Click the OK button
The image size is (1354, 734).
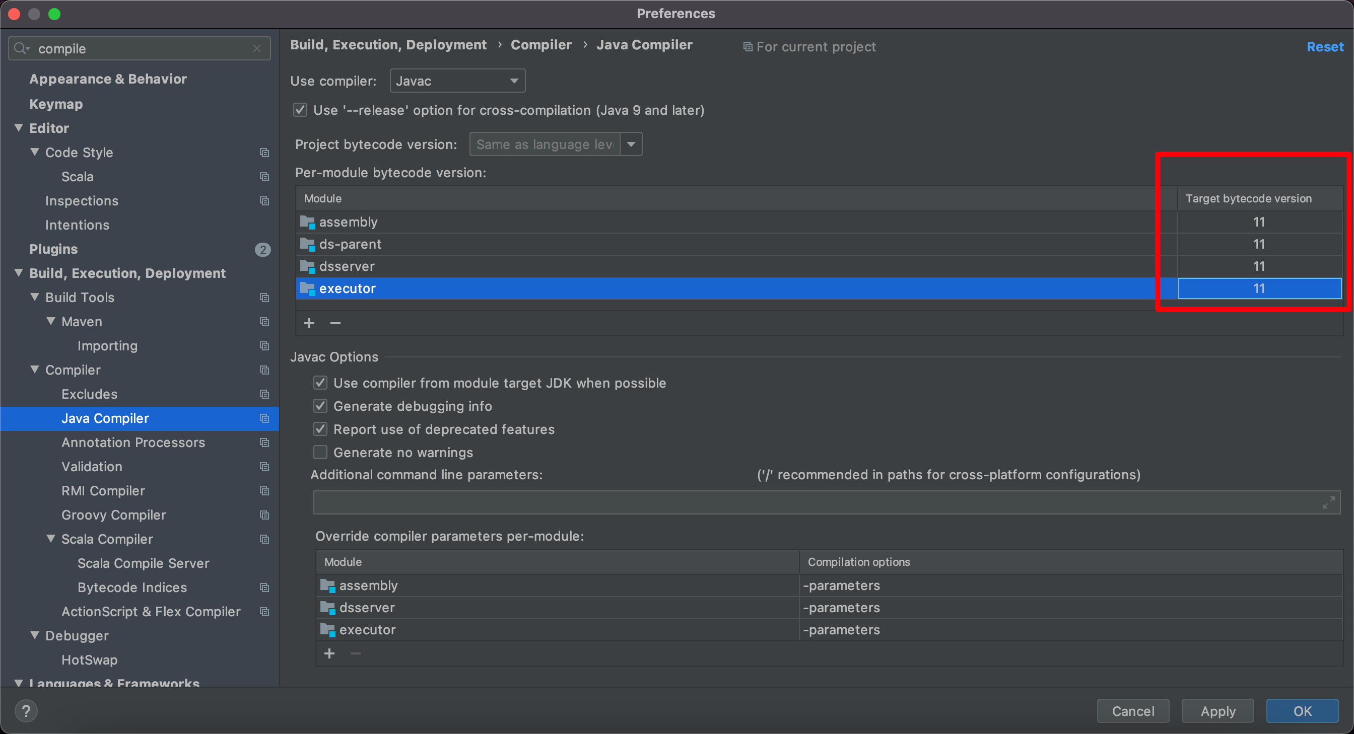coord(1302,711)
